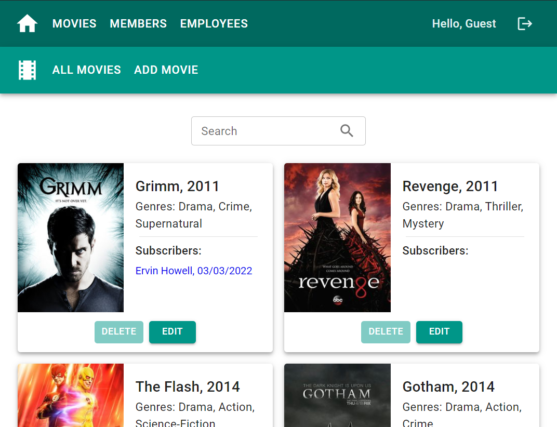Click the Hello, Guest text
557x427 pixels.
point(464,24)
